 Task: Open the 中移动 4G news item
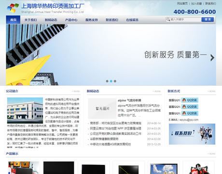click(x=111, y=144)
